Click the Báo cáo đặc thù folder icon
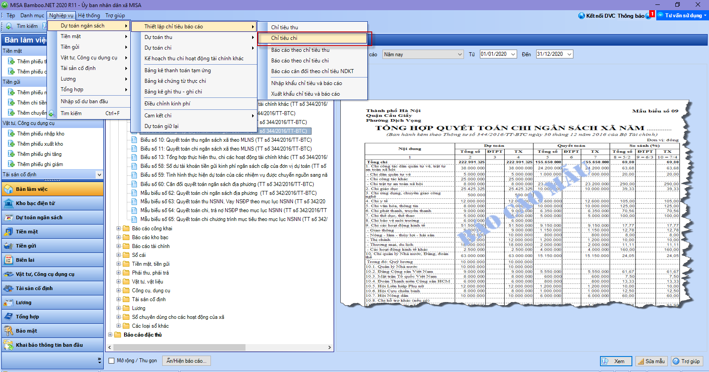This screenshot has height=372, width=709. [118, 335]
